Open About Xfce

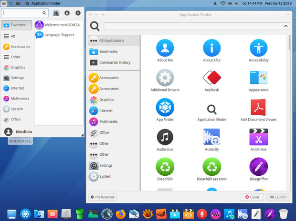(211, 50)
